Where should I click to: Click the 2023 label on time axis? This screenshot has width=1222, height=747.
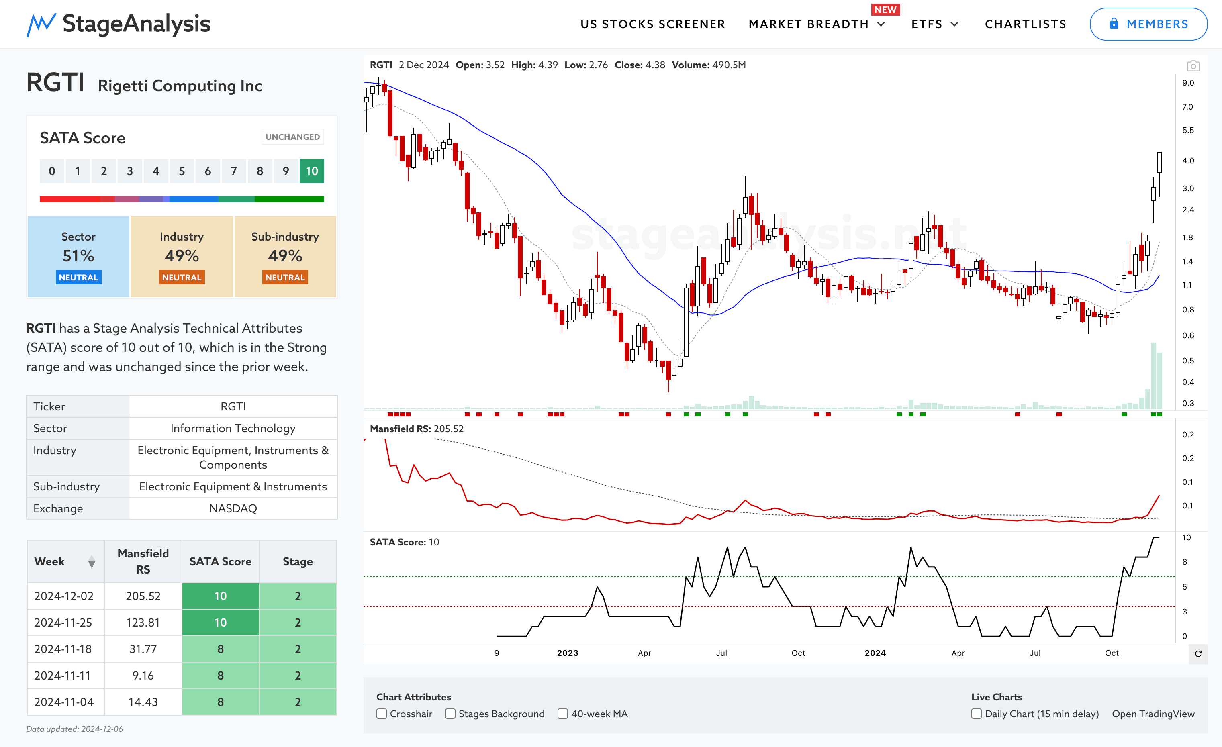567,653
